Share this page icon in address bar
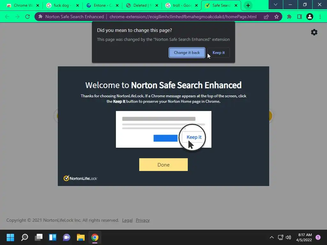 266,17
